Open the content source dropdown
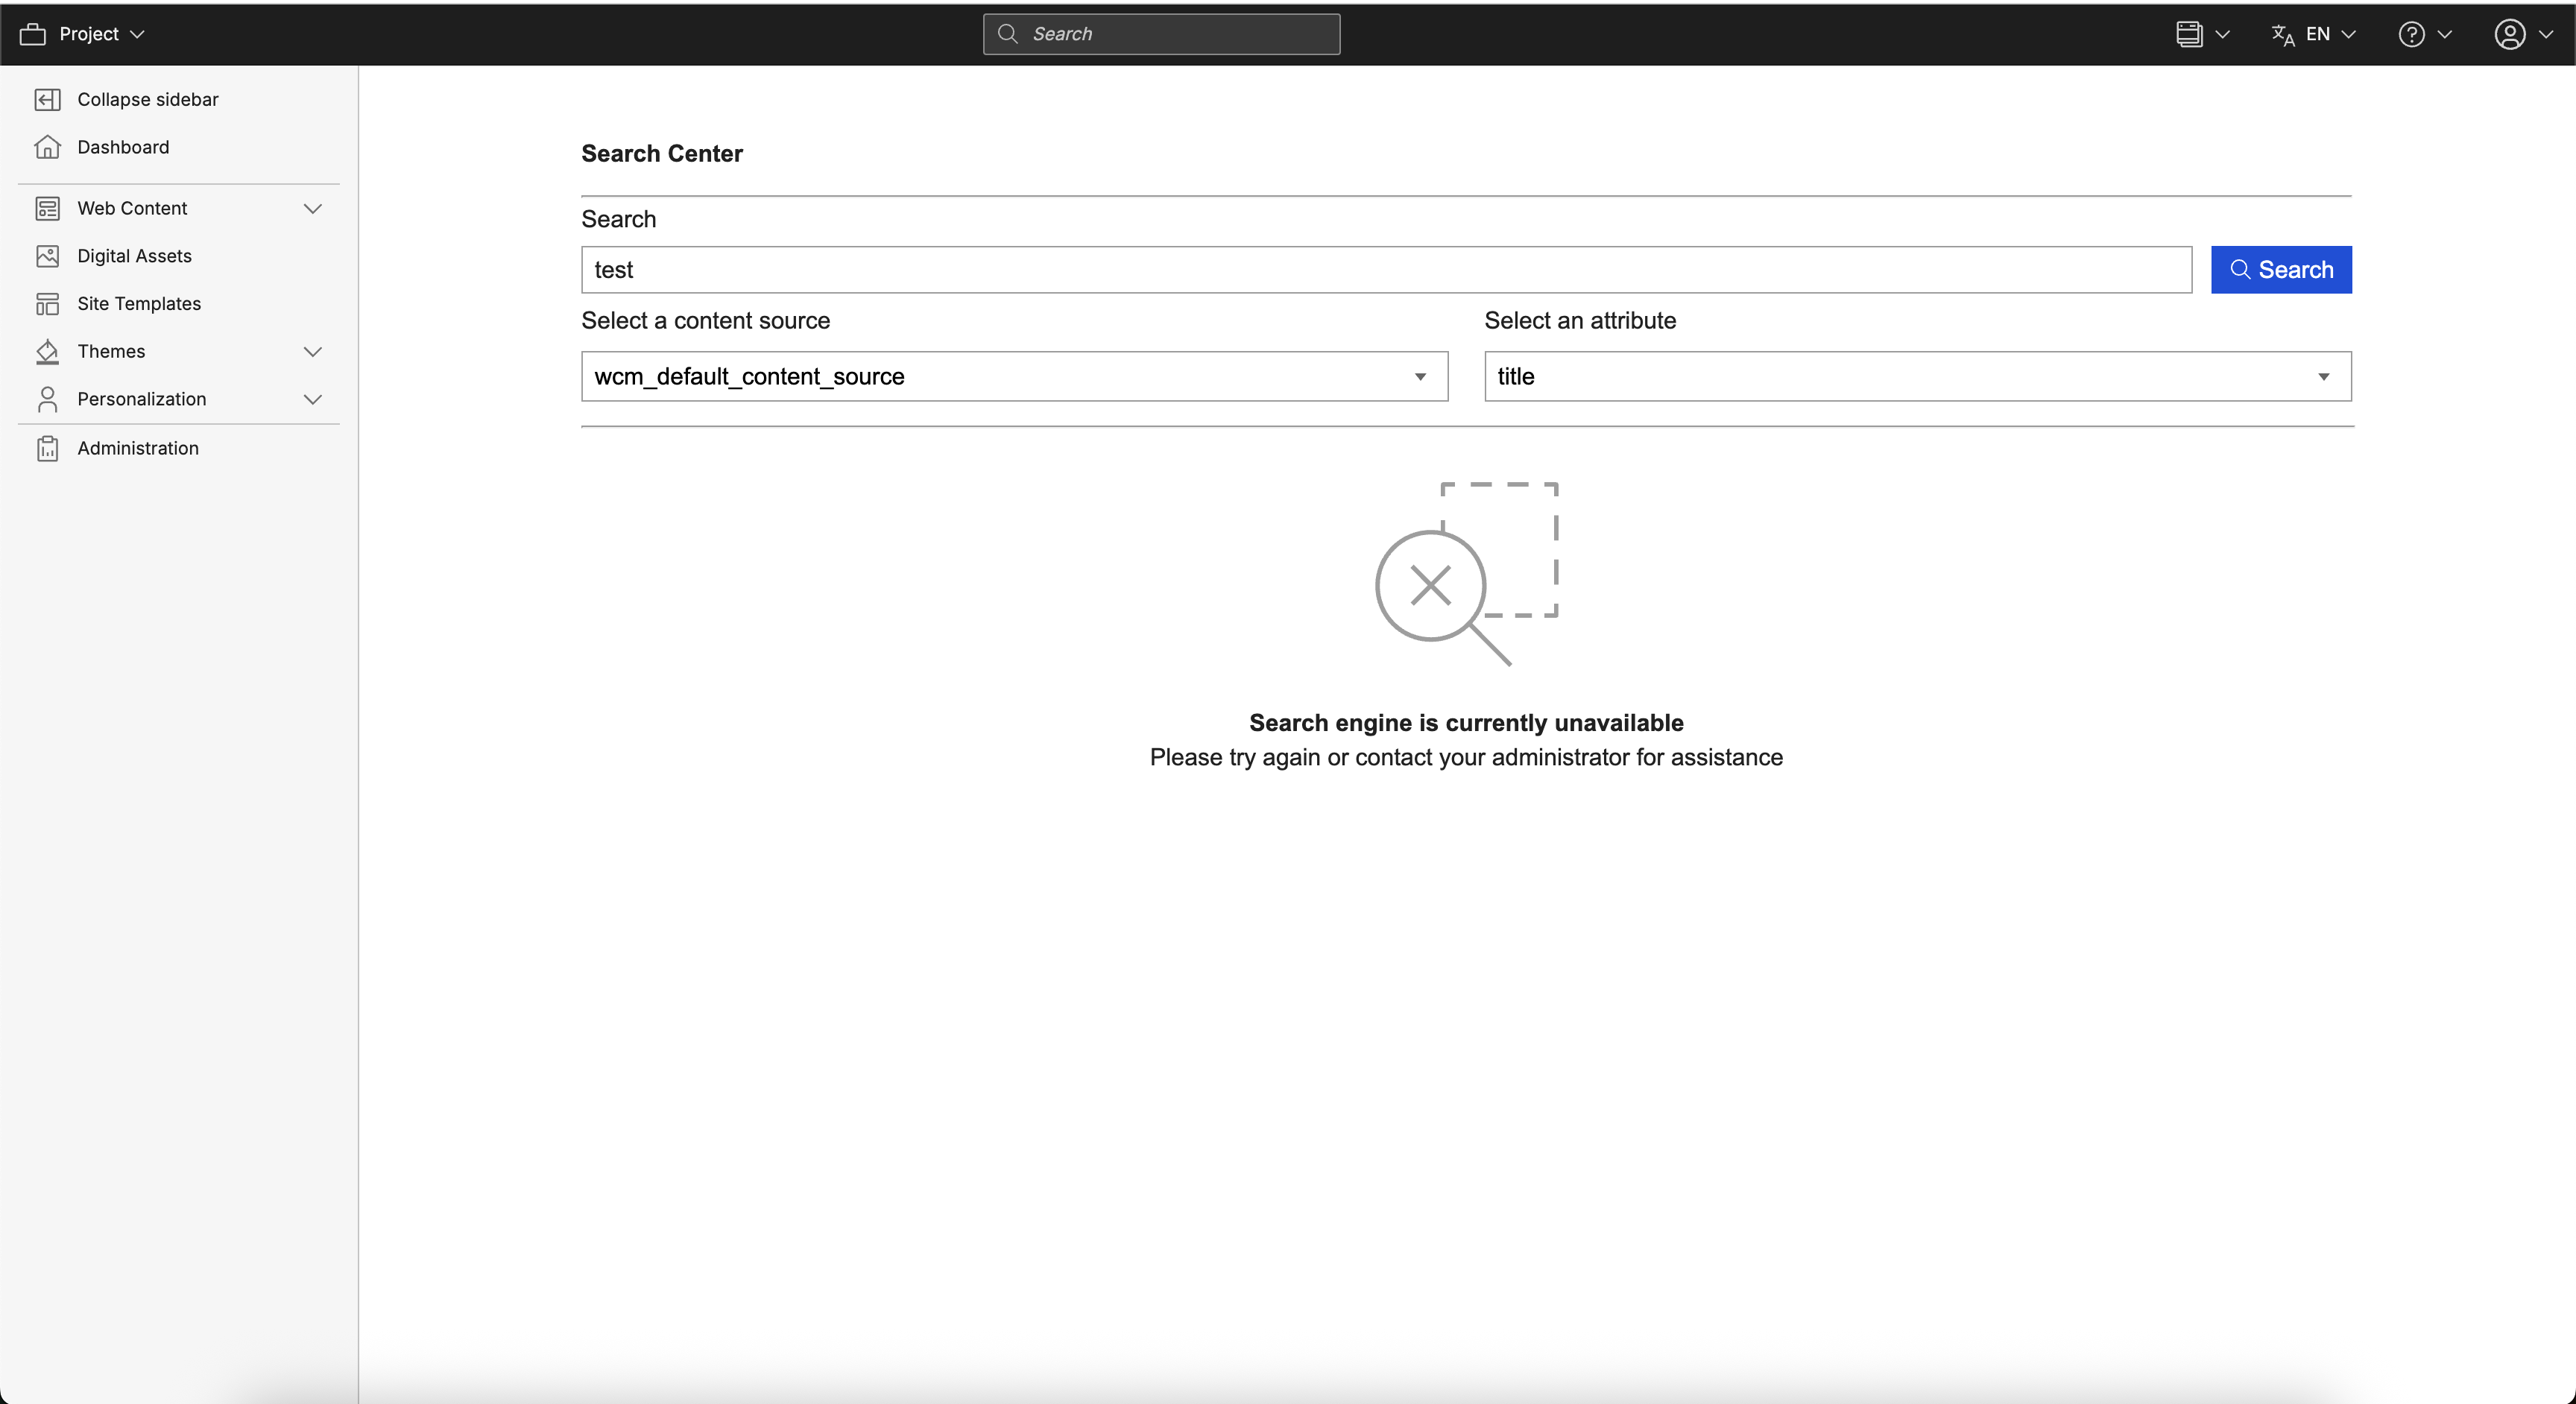The height and width of the screenshot is (1404, 2576). point(1013,376)
